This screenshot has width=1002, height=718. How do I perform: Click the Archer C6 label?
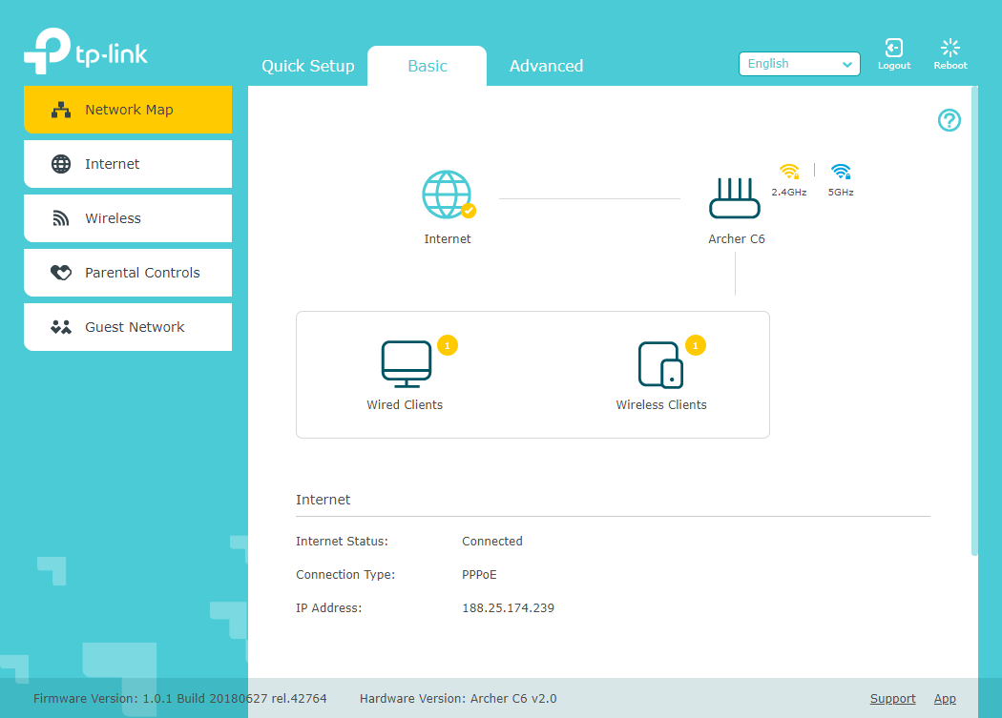(736, 239)
